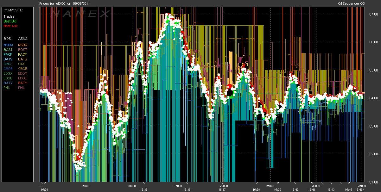Click PHIL in the BIDS column
The height and width of the screenshot is (192, 381).
pyautogui.click(x=7, y=88)
